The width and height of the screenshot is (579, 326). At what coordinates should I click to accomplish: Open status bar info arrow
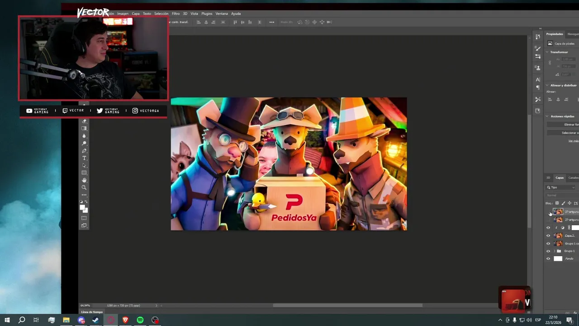(157, 306)
